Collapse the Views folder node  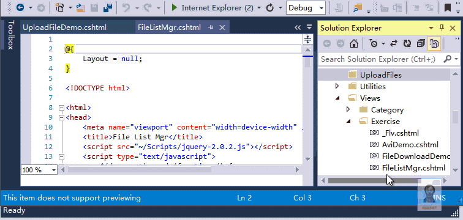pyautogui.click(x=337, y=98)
